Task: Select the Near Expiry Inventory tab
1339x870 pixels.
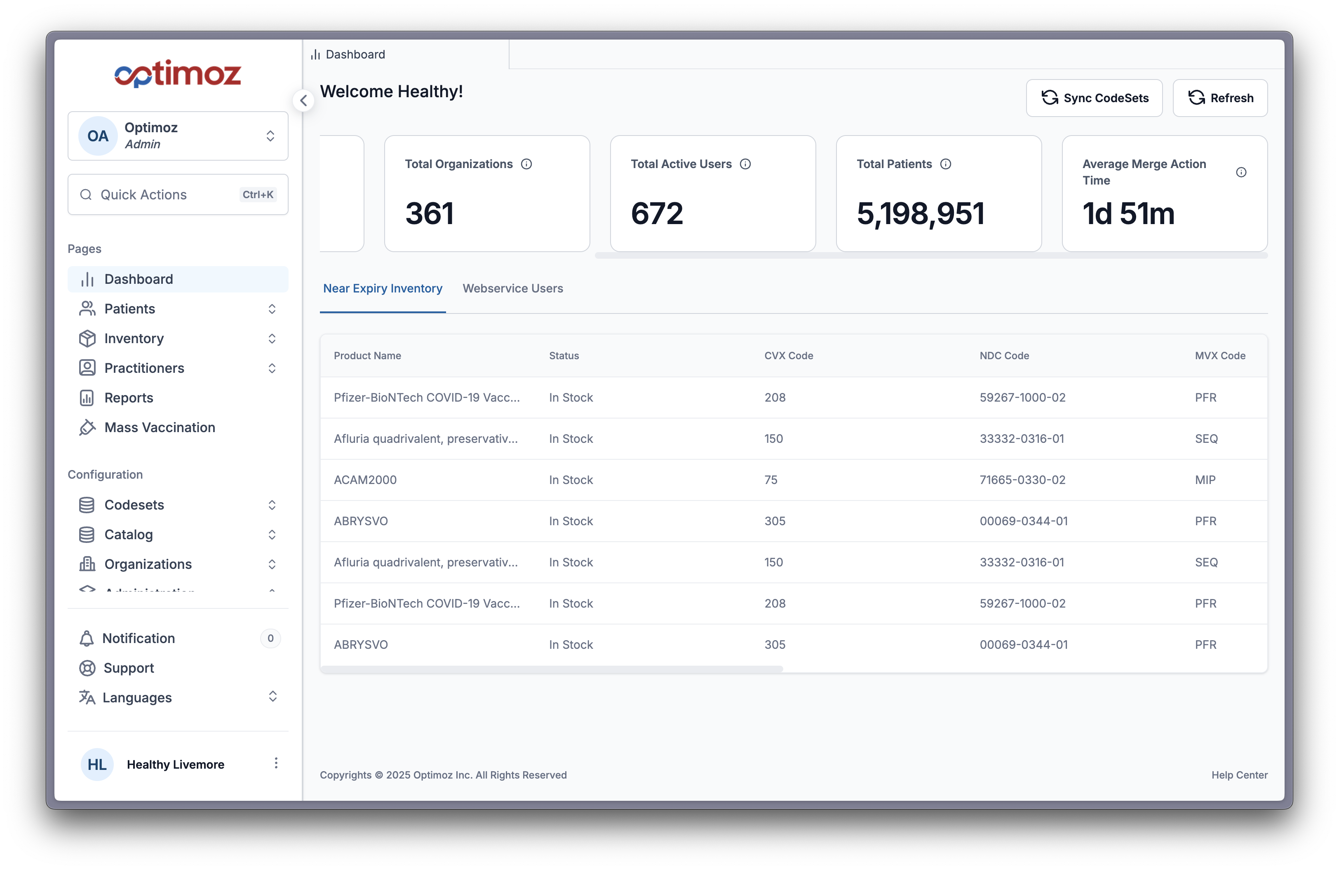Action: 383,288
